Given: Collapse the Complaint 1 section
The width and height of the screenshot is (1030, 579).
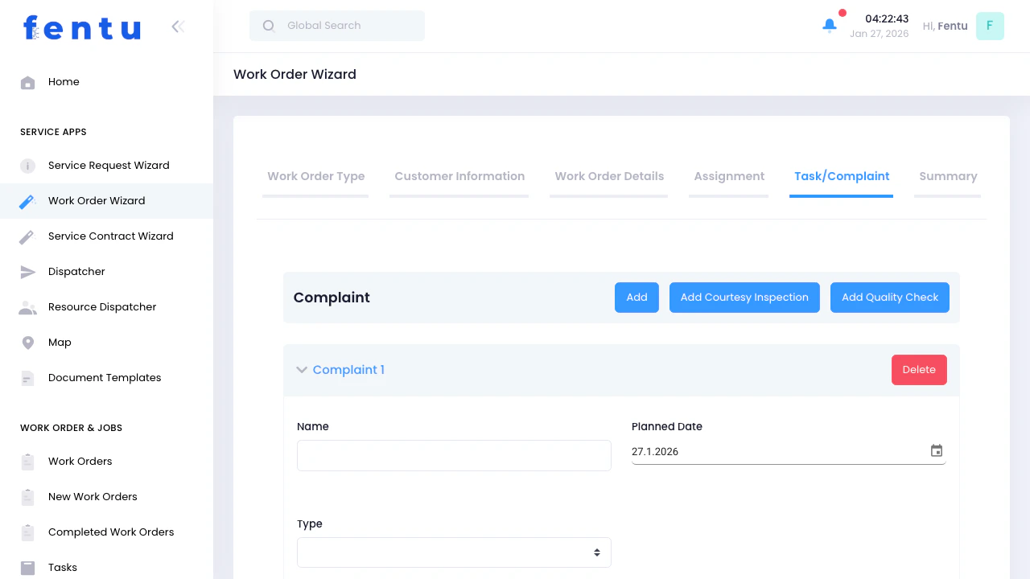Looking at the screenshot, I should click(302, 369).
